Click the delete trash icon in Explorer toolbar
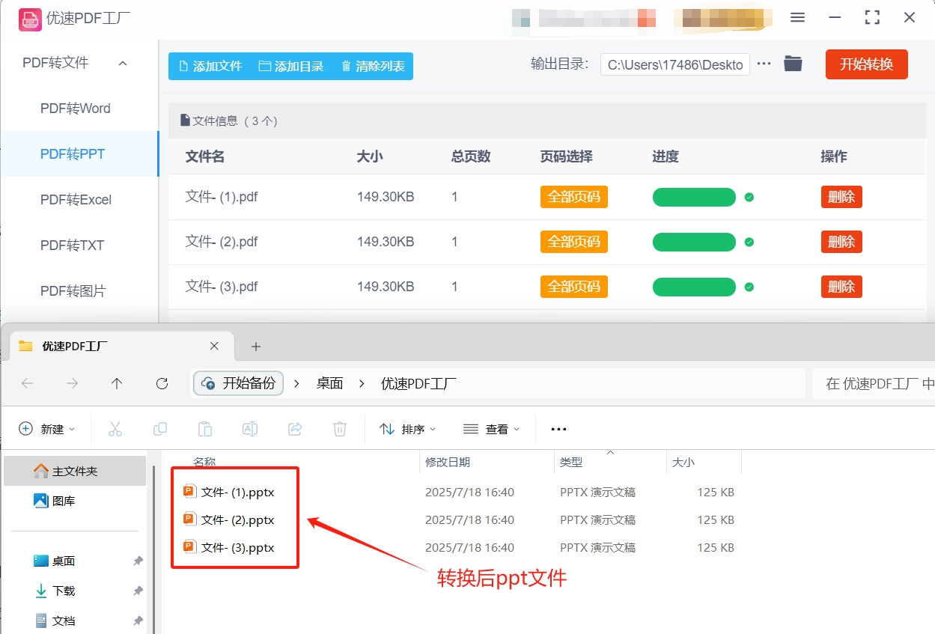The image size is (935, 634). click(x=339, y=428)
